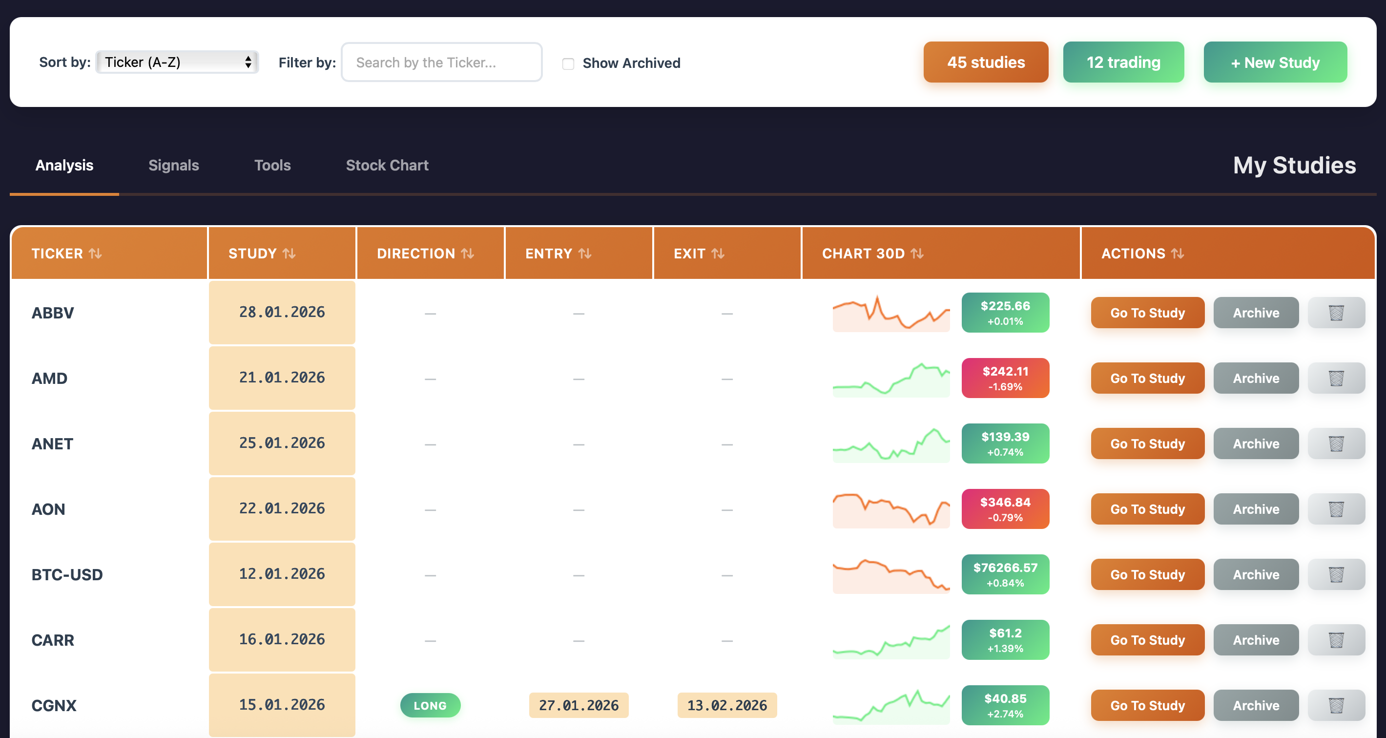Screen dimensions: 1386x738
Task: Click the CGNX exit date 13.02.2026
Action: coord(727,705)
